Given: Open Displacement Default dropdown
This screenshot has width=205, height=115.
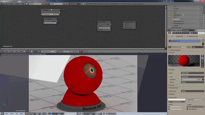Looking at the screenshot, I should (193, 91).
